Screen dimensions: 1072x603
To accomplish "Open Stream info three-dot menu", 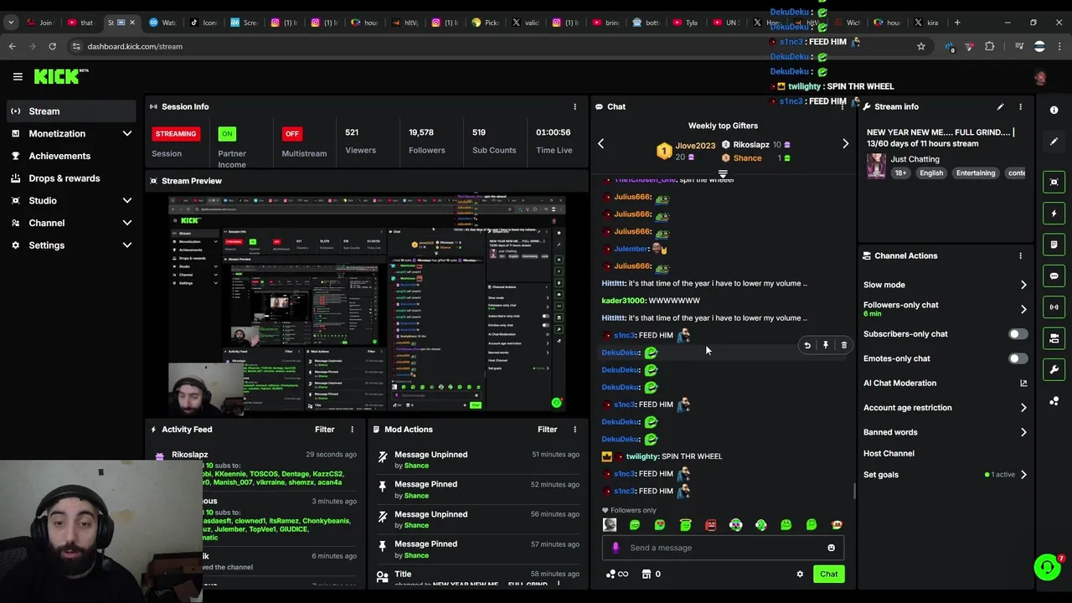I will (1020, 106).
